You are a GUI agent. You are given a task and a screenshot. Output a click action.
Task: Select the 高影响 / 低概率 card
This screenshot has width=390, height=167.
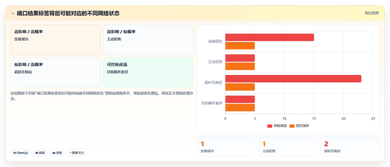(148, 40)
